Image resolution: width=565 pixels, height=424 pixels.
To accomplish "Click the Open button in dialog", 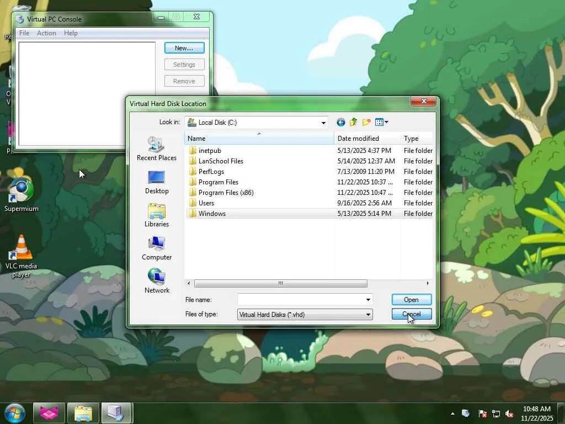I will pyautogui.click(x=412, y=300).
